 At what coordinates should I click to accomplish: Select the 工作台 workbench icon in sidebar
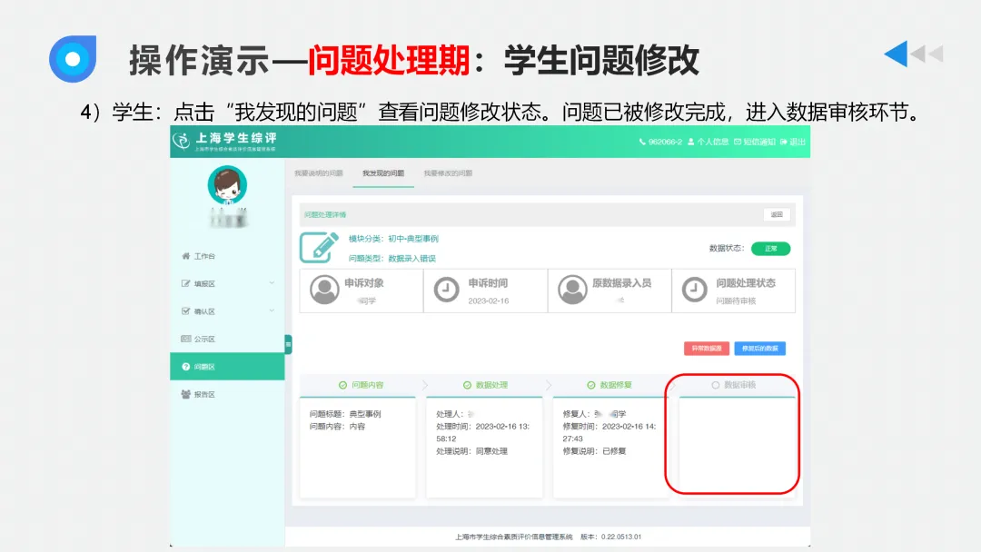point(185,256)
